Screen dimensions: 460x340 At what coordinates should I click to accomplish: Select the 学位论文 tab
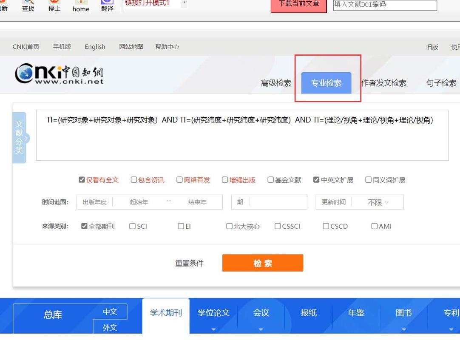point(213,313)
